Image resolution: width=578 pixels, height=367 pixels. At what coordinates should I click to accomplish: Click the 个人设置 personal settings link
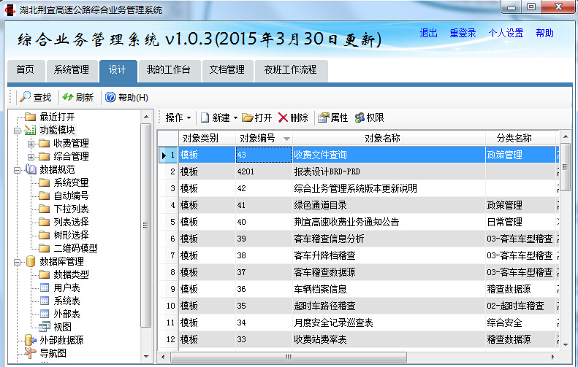(x=506, y=34)
